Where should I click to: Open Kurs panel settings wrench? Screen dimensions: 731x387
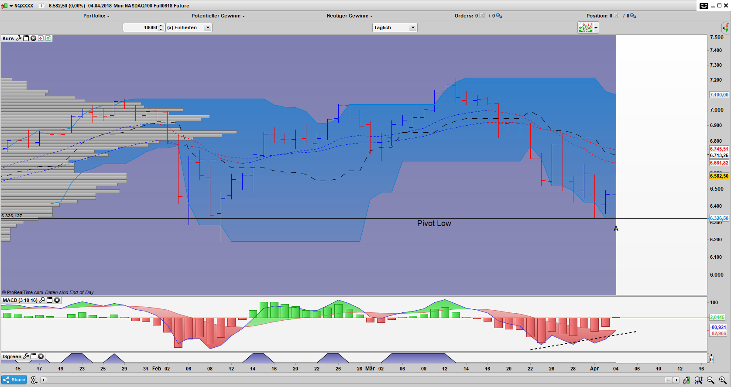pyautogui.click(x=18, y=38)
